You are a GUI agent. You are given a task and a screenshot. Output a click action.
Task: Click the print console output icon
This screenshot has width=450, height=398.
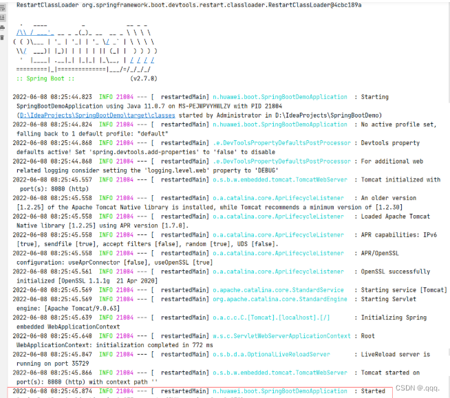tap(2, 27)
